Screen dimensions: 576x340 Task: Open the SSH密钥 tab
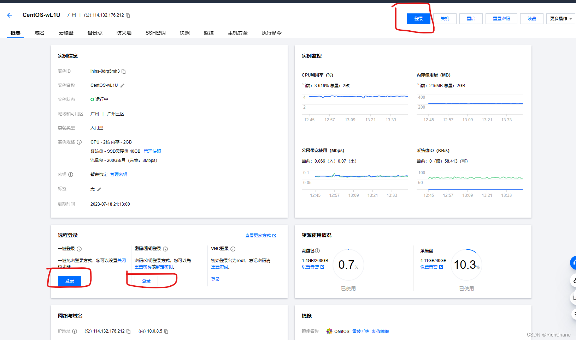point(155,33)
